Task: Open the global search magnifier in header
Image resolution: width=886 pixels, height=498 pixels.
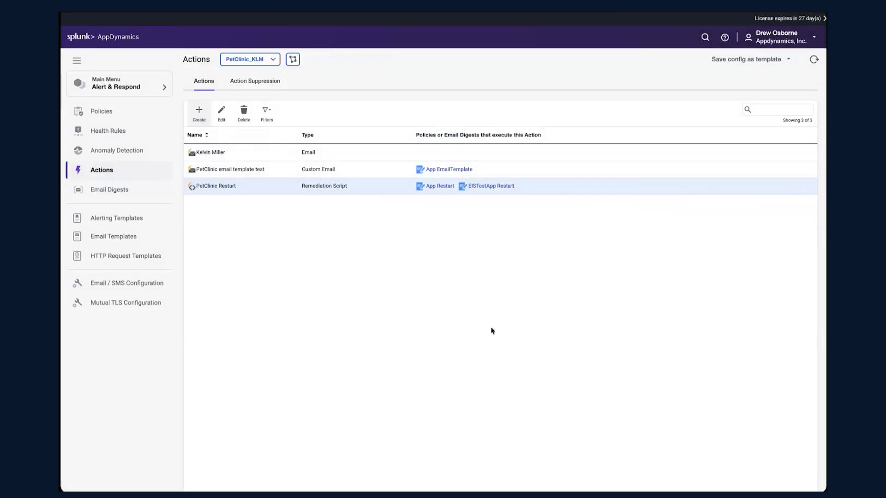Action: click(705, 37)
